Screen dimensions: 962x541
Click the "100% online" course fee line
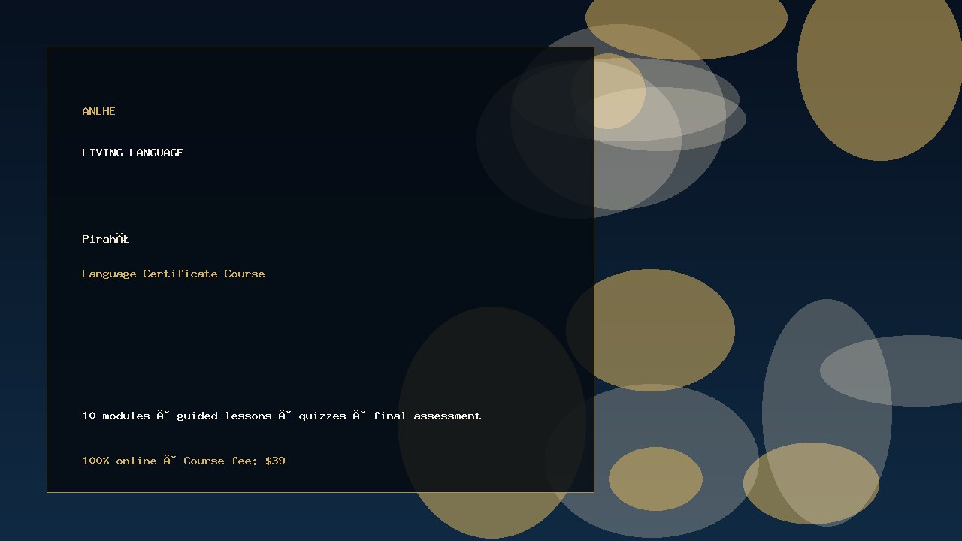coord(183,461)
